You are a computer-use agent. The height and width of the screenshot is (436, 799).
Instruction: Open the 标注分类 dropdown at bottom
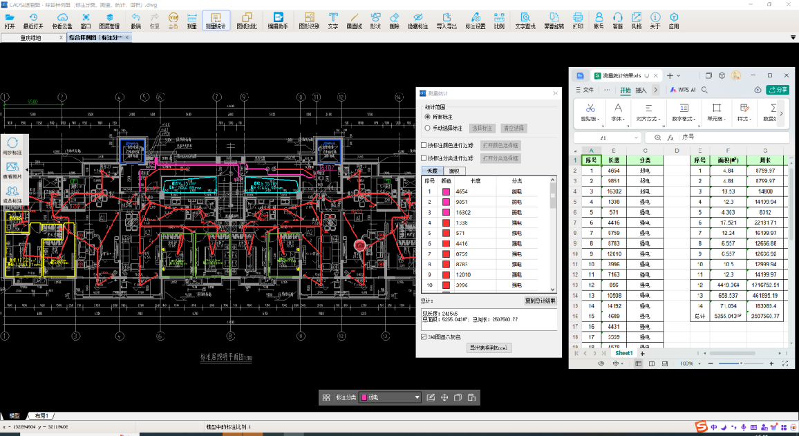391,397
